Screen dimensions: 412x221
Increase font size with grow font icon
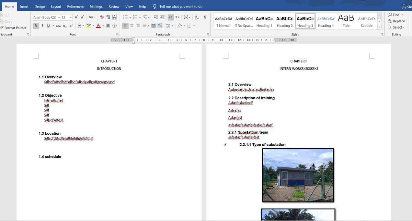[x=76, y=17]
